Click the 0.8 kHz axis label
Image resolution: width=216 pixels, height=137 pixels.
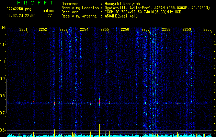[3, 96]
